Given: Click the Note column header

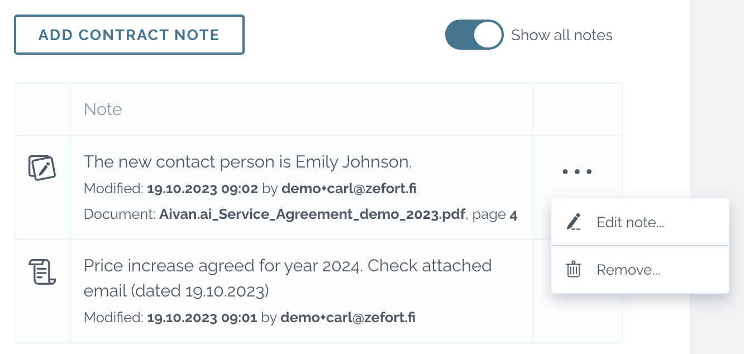Looking at the screenshot, I should tap(103, 109).
